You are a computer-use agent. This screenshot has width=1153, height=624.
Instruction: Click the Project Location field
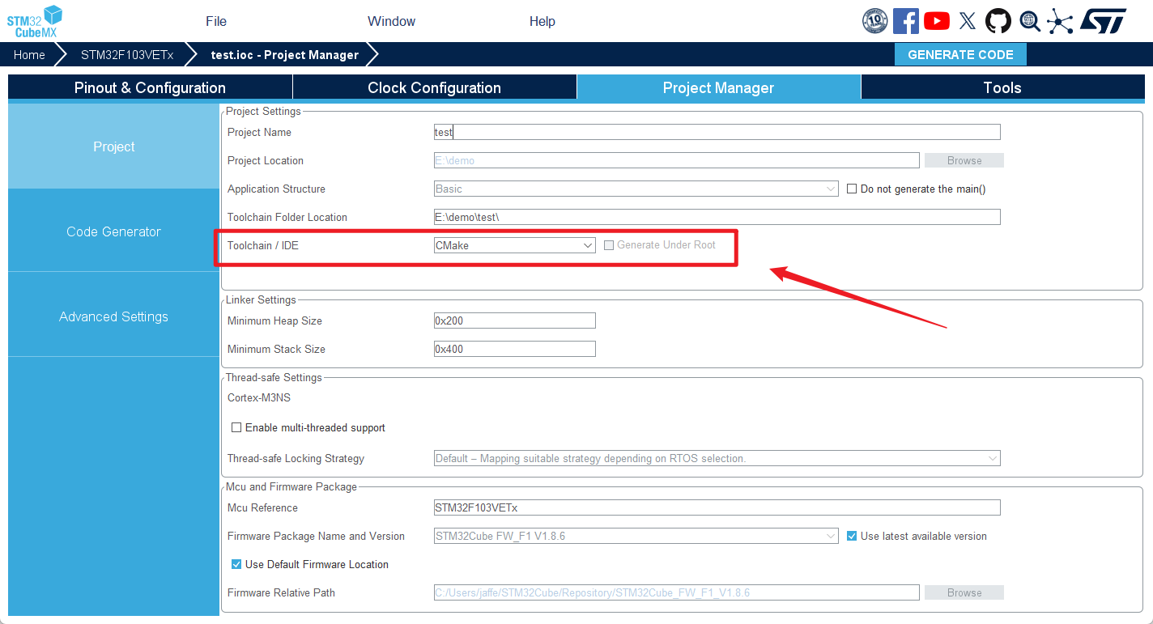(677, 160)
